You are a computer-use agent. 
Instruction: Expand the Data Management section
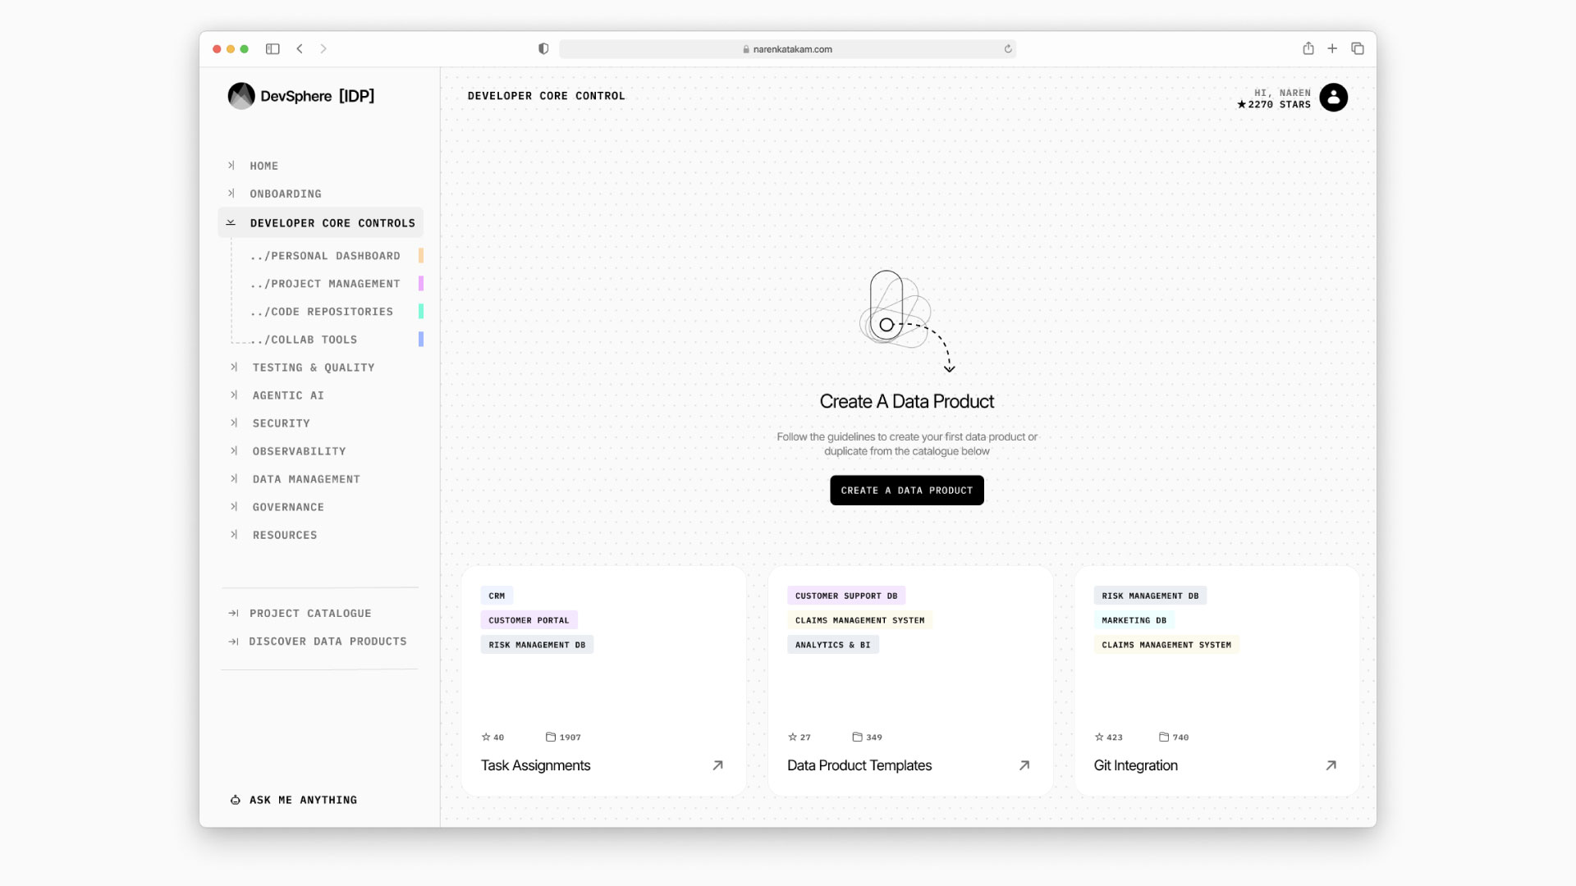232,479
